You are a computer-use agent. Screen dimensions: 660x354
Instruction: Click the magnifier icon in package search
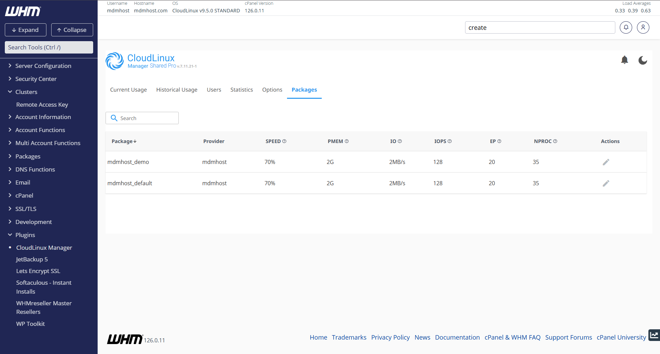[114, 118]
